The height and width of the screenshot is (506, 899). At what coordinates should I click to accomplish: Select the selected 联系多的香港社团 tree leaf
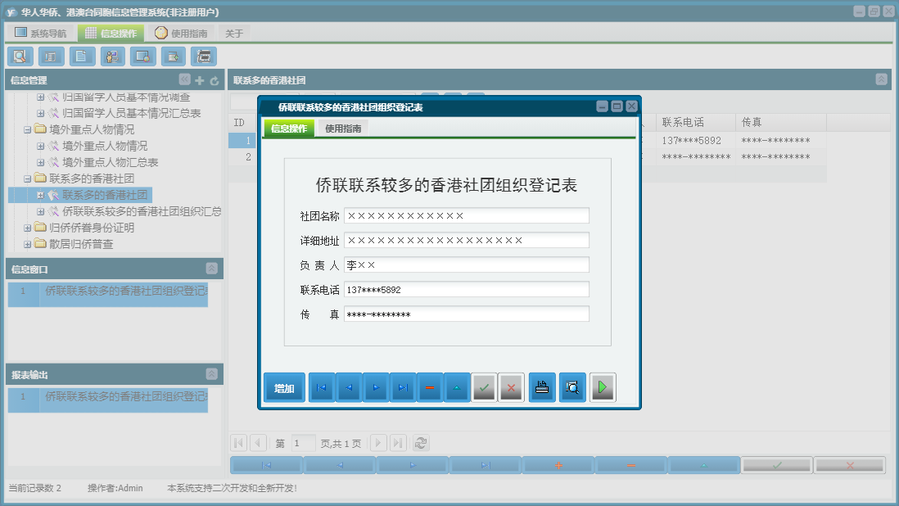coord(105,195)
